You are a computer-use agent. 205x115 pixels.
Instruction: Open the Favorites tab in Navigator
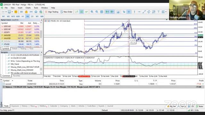click(16, 76)
